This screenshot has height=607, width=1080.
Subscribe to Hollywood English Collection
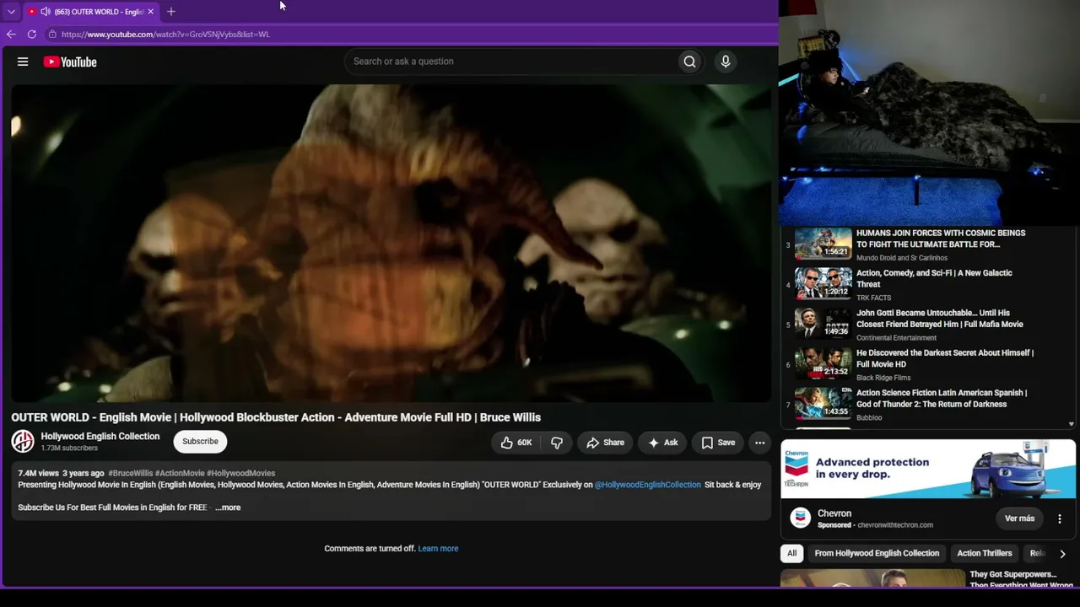coord(200,442)
